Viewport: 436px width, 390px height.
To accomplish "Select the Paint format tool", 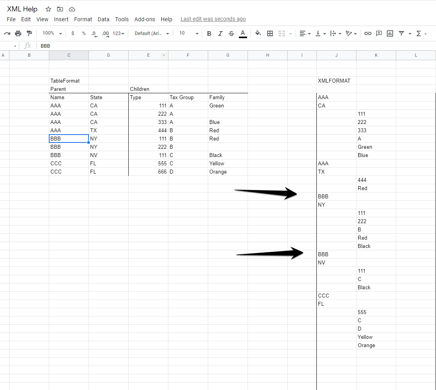I will [x=29, y=33].
